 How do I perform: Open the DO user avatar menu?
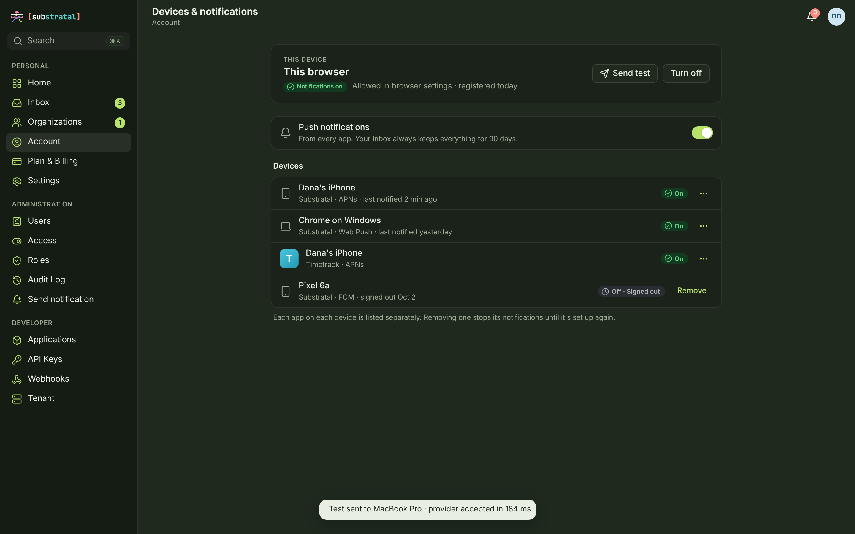coord(836,17)
